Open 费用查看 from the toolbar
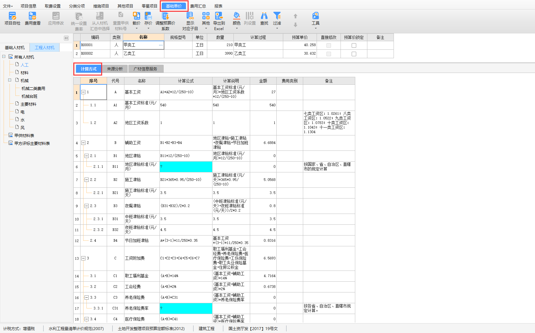The width and height of the screenshot is (535, 333). [32, 16]
